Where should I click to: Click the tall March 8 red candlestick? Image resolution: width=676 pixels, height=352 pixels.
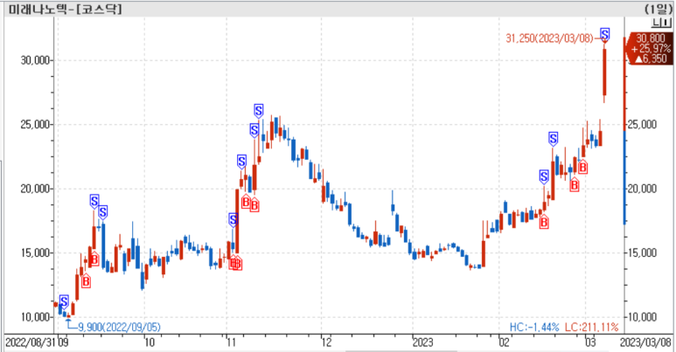click(x=605, y=72)
